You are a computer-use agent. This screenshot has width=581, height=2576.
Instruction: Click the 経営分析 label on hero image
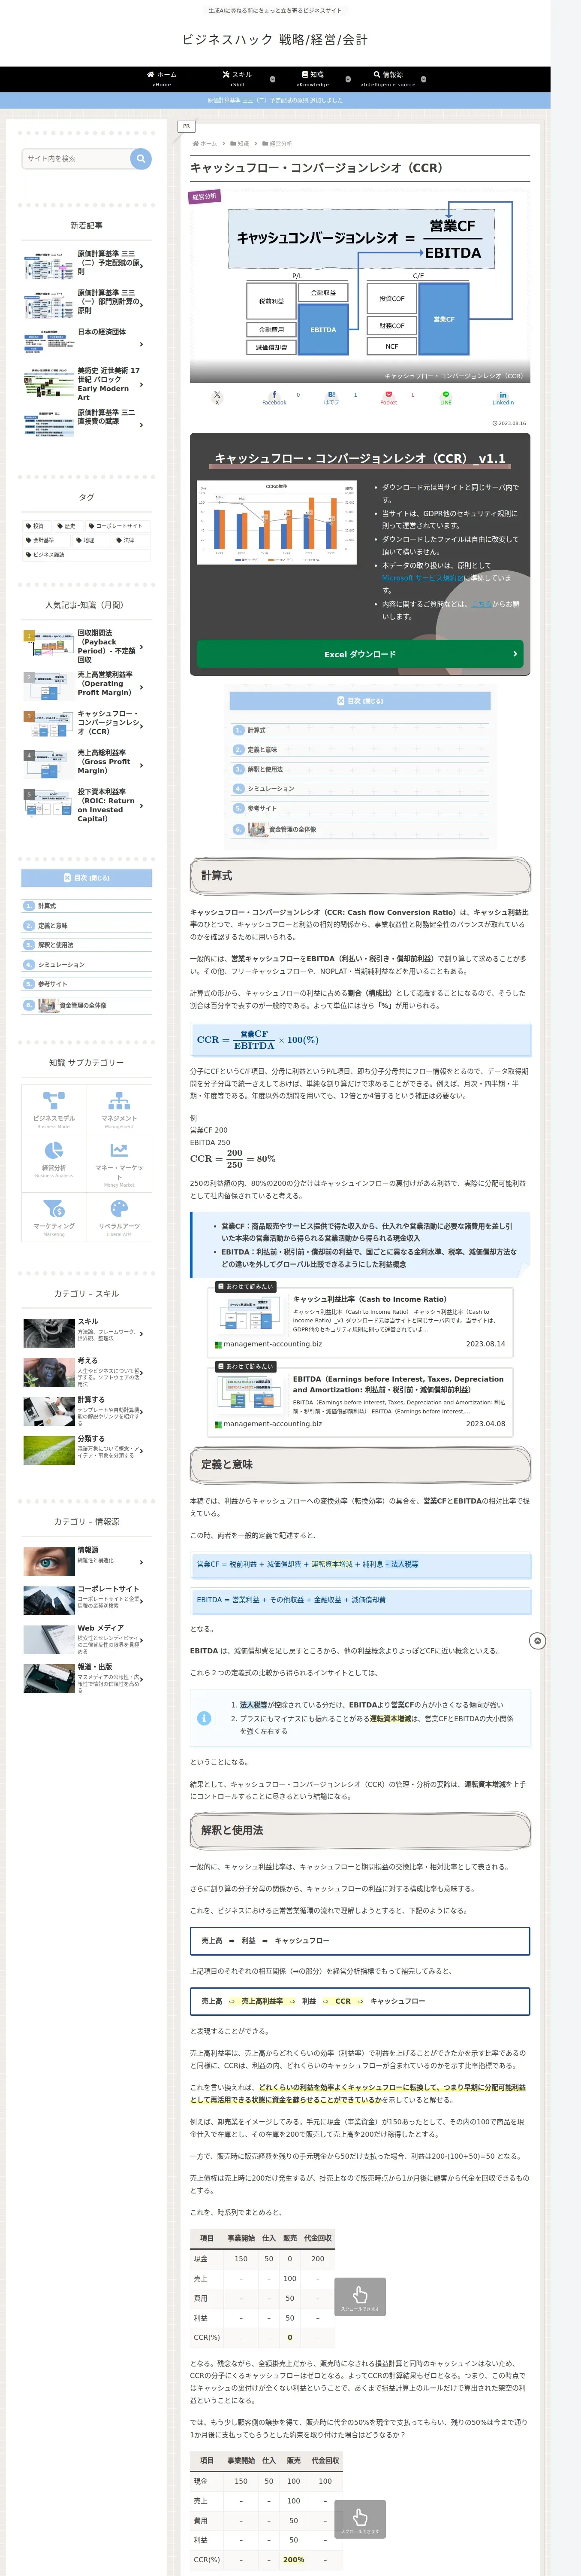pyautogui.click(x=204, y=197)
